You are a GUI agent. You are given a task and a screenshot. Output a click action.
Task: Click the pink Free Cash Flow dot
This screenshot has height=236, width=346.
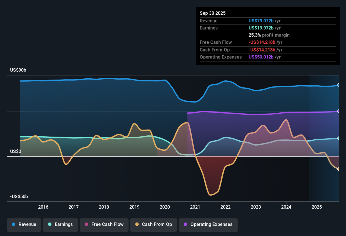pyautogui.click(x=86, y=224)
